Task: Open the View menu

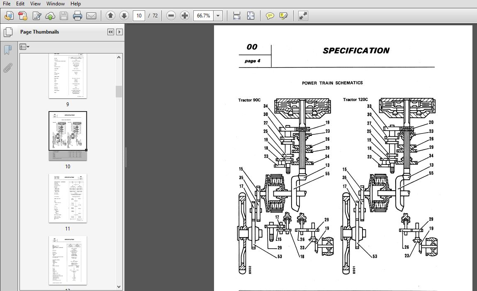Action: coord(35,4)
